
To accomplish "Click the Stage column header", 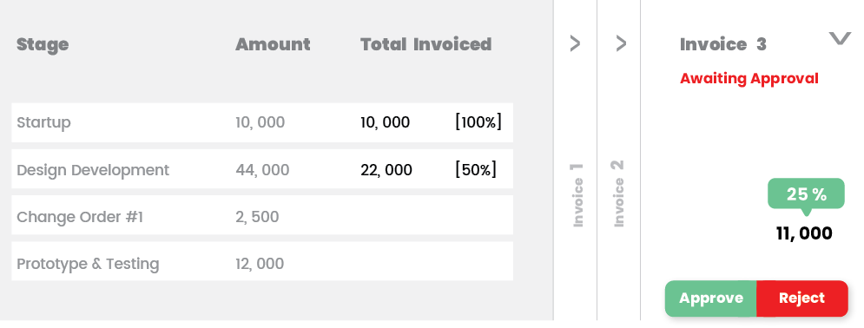I will (43, 44).
